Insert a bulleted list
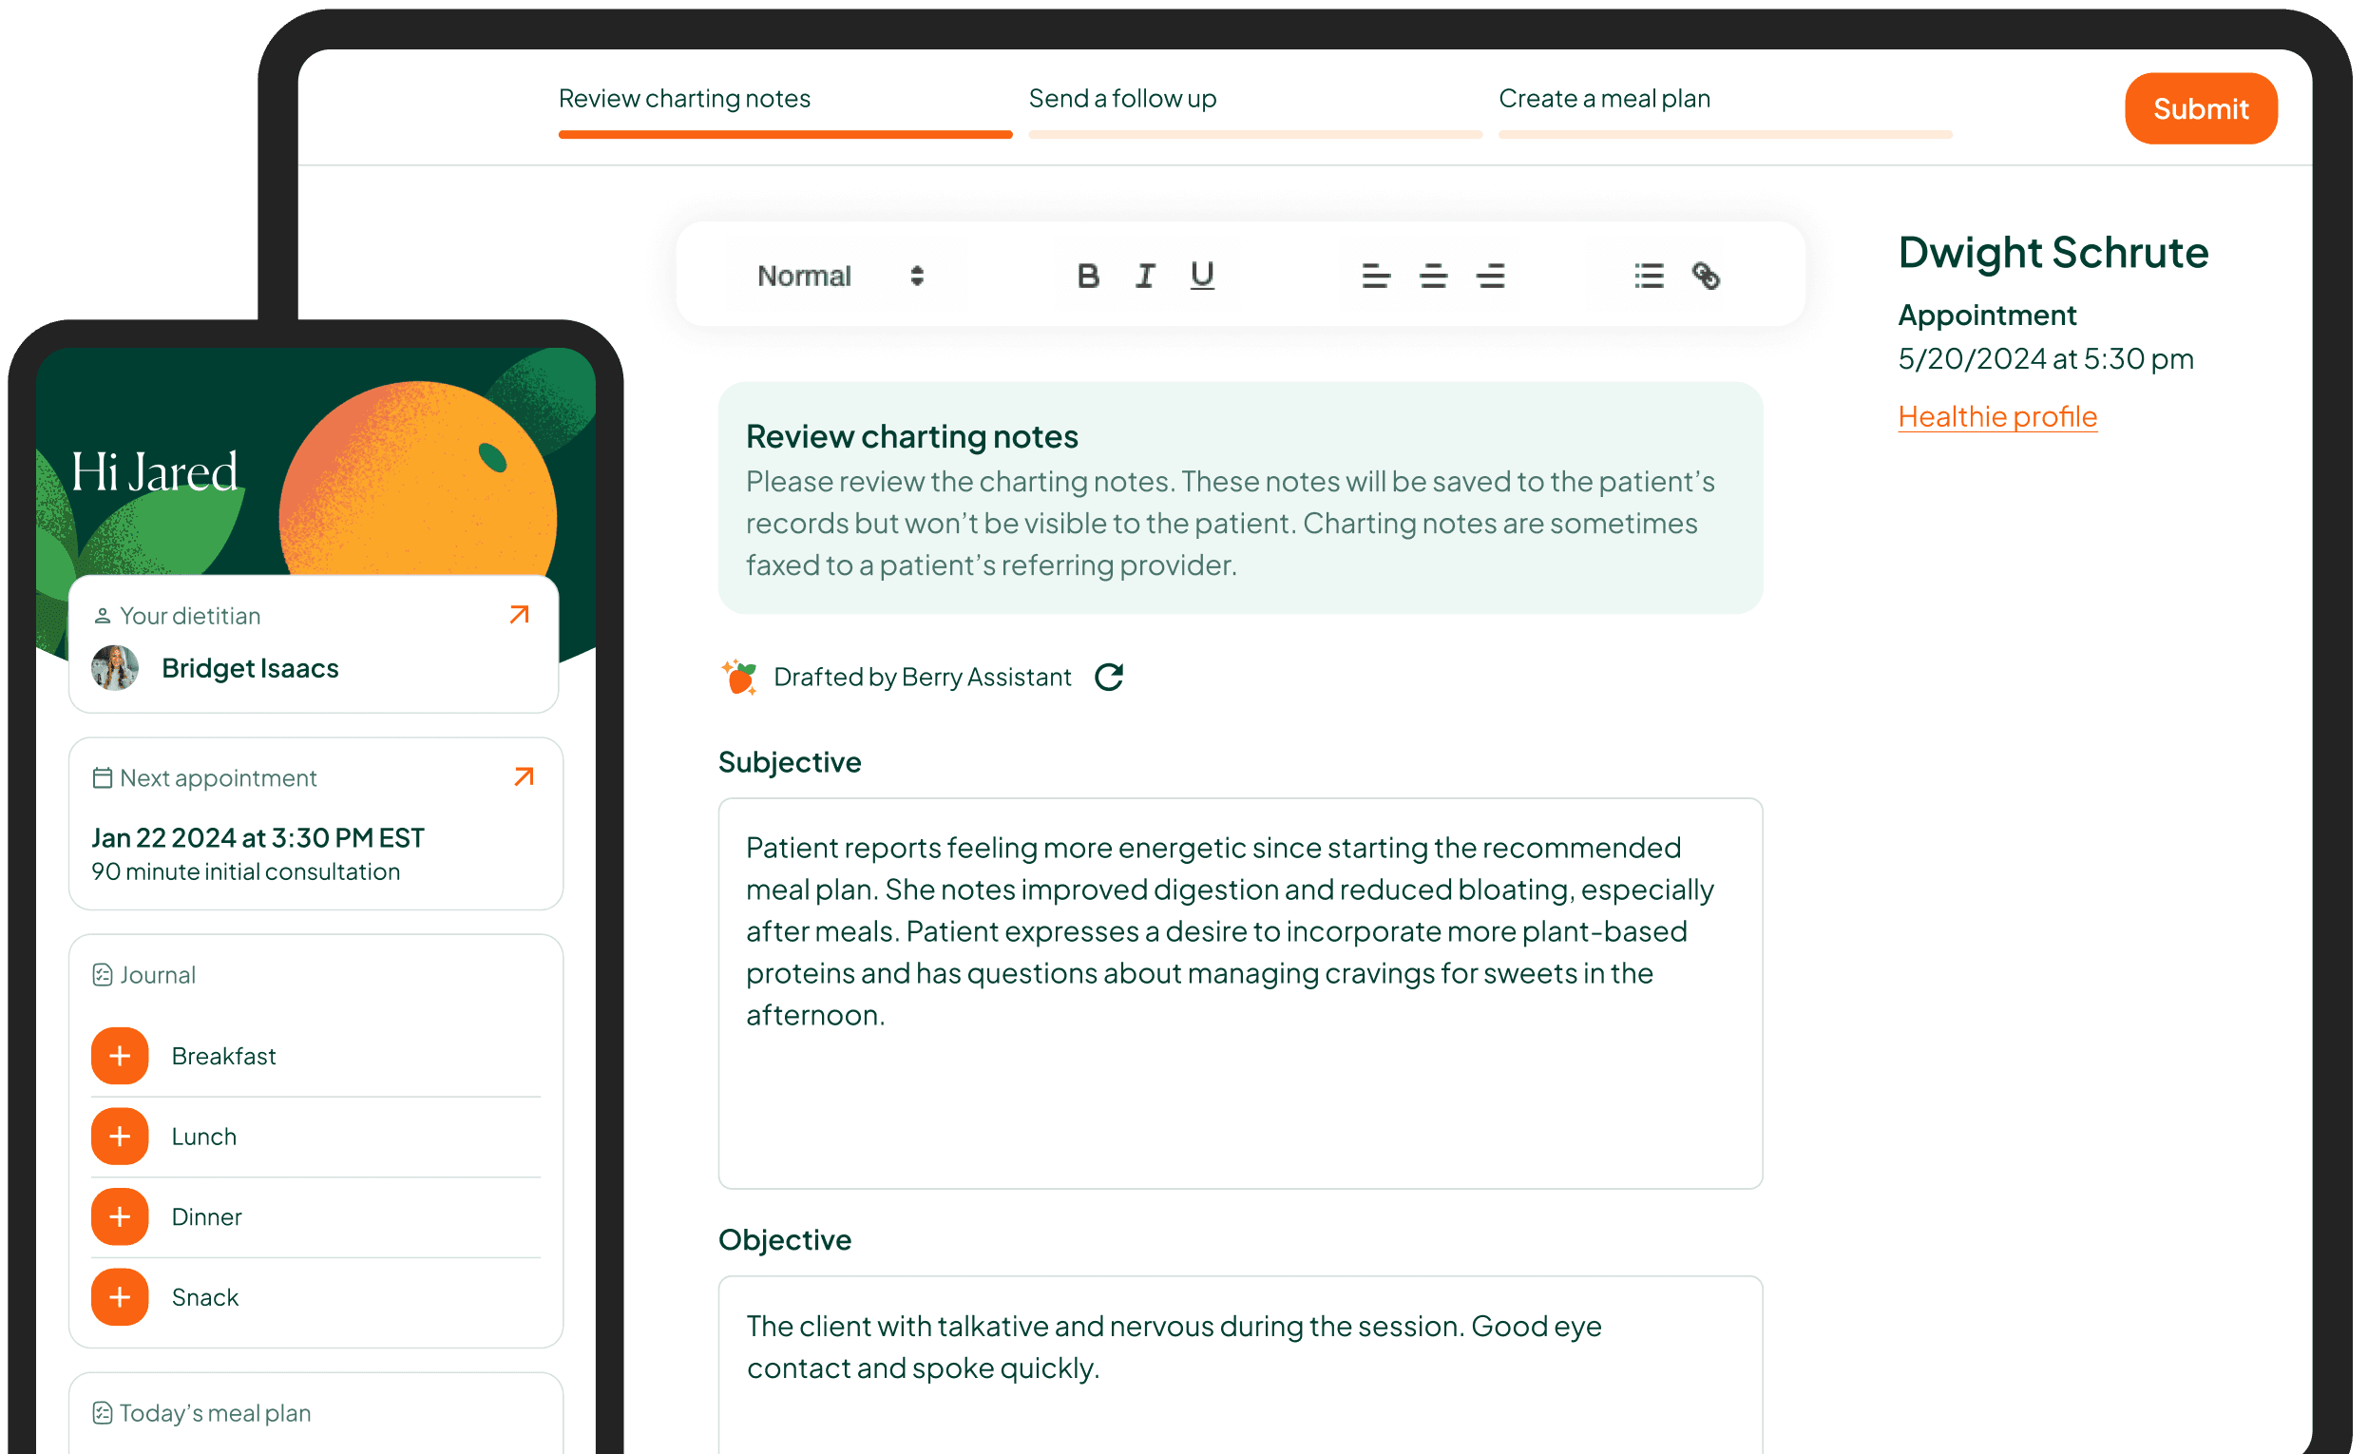The width and height of the screenshot is (2368, 1454). [x=1649, y=277]
